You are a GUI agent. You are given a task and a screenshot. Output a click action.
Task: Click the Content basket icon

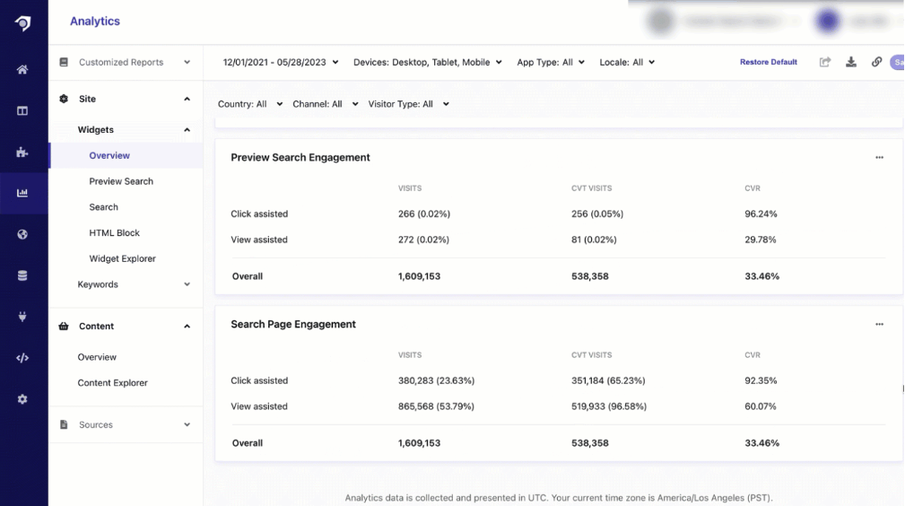(64, 327)
